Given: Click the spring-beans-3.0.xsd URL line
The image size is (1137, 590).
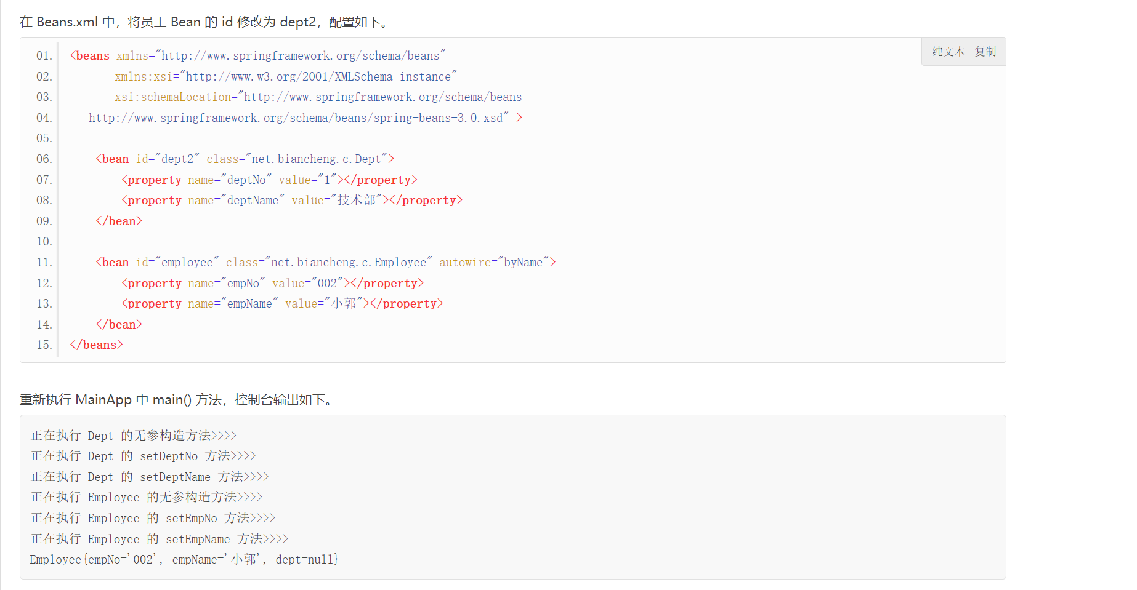Looking at the screenshot, I should click(299, 118).
